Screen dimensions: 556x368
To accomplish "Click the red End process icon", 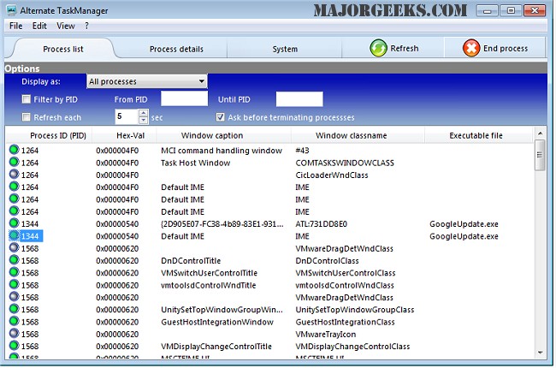I will pyautogui.click(x=471, y=49).
